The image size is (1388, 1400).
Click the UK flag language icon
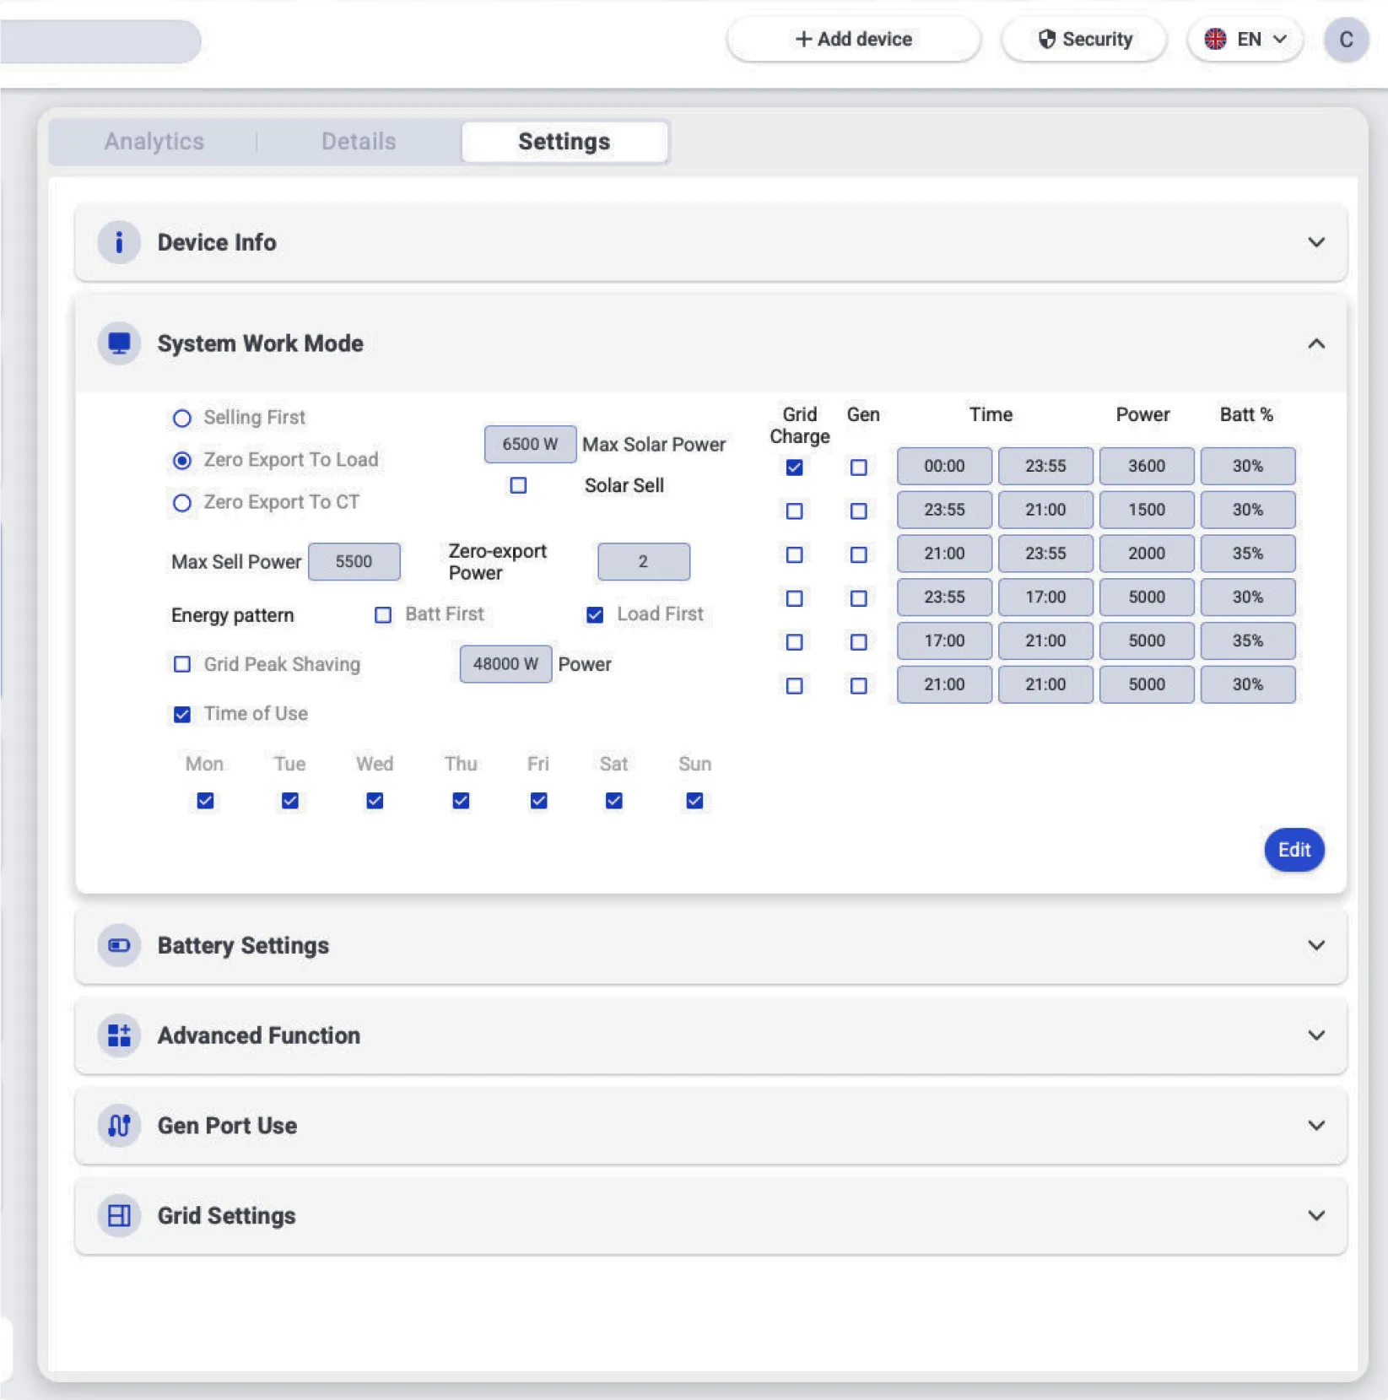click(1215, 39)
